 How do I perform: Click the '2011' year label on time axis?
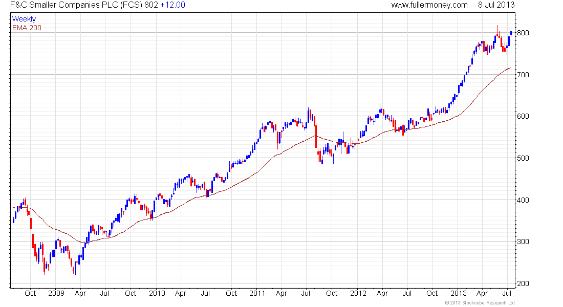(x=257, y=293)
